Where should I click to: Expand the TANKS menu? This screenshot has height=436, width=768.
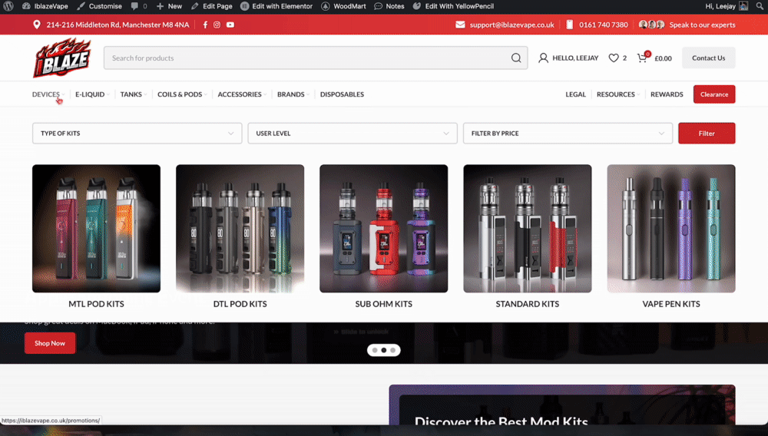click(133, 94)
